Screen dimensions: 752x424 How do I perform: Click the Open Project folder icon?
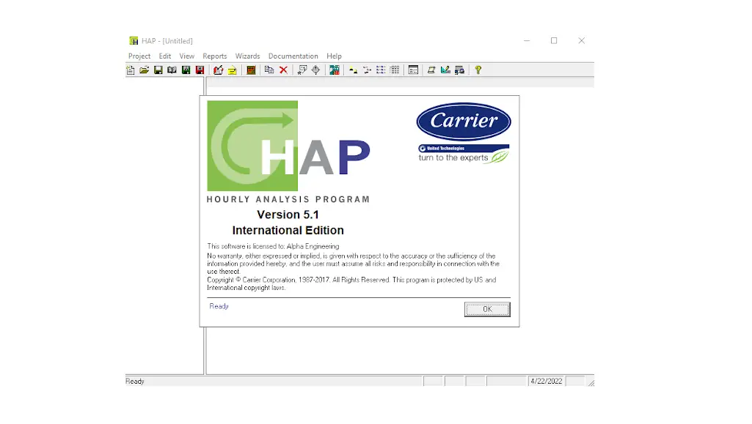(x=144, y=70)
